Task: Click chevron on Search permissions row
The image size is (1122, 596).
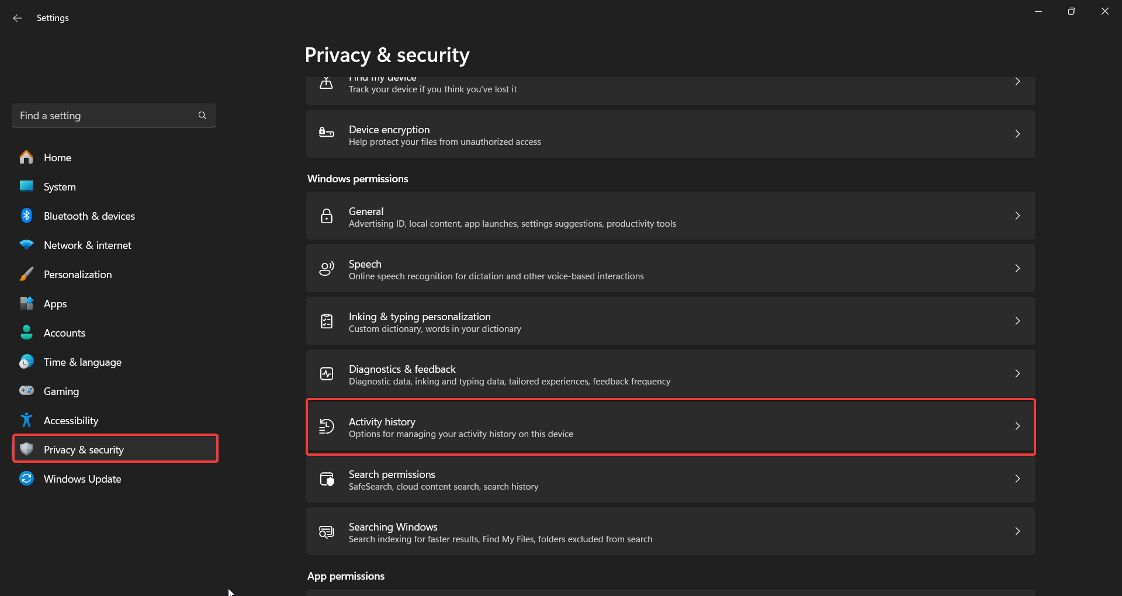Action: click(x=1017, y=479)
